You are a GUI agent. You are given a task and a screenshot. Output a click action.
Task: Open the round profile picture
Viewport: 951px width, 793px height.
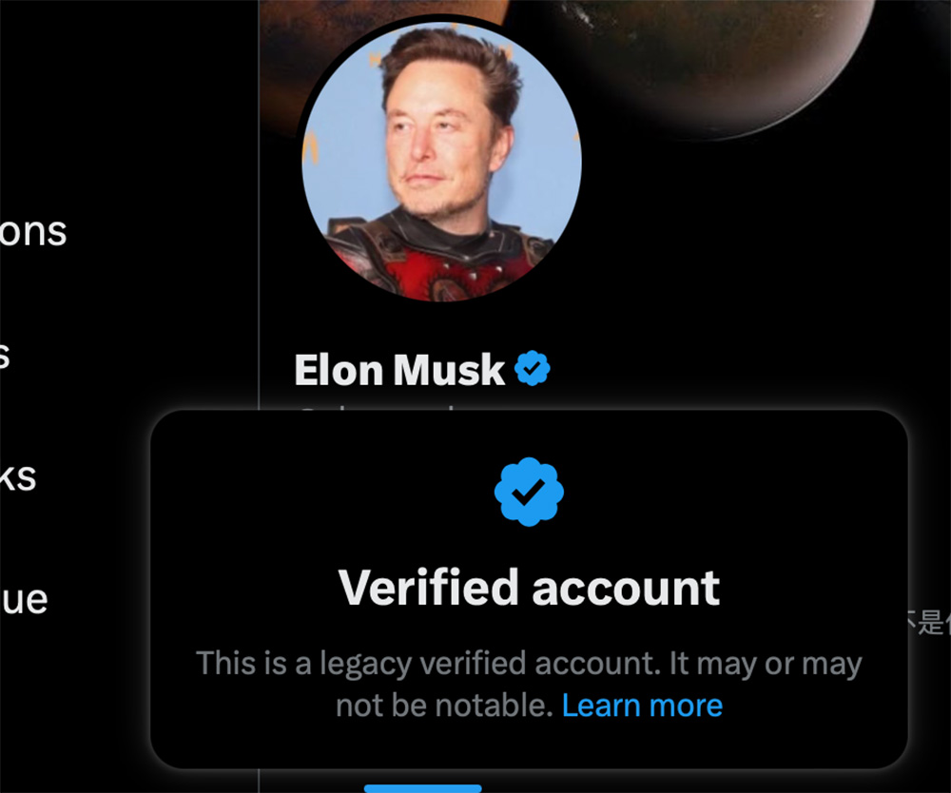click(441, 160)
